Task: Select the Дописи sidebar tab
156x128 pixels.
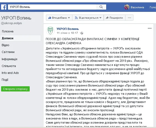Action: click(x=20, y=38)
